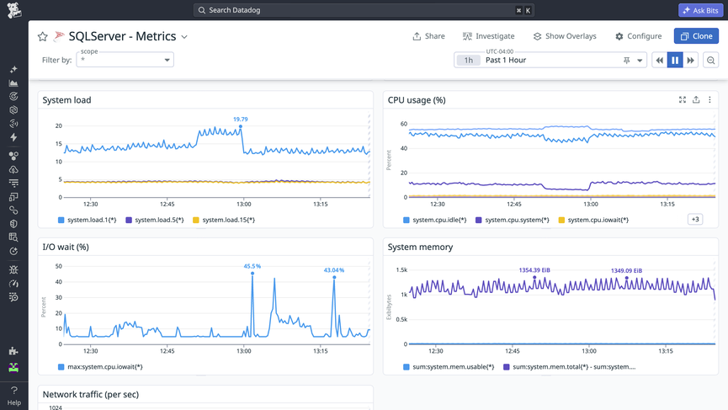
Task: Open the scope filter dropdown
Action: pos(125,60)
